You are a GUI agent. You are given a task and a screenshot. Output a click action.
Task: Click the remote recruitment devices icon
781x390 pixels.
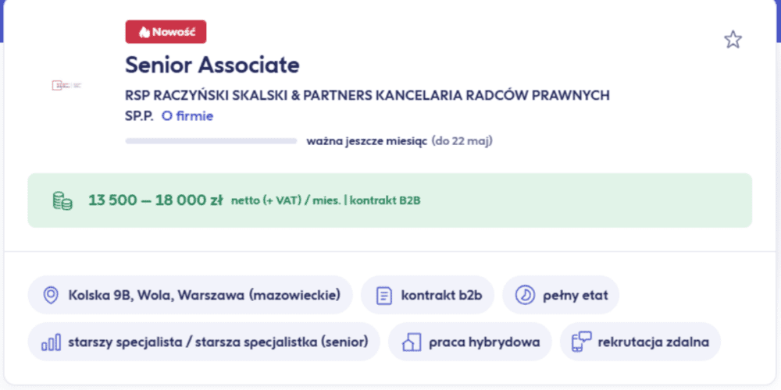[x=581, y=342]
